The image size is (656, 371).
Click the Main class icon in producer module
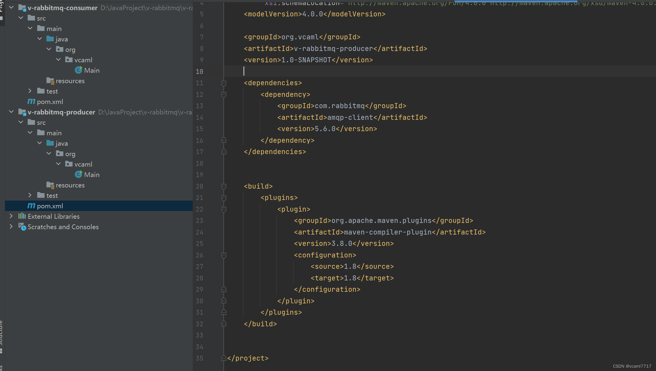pos(78,174)
